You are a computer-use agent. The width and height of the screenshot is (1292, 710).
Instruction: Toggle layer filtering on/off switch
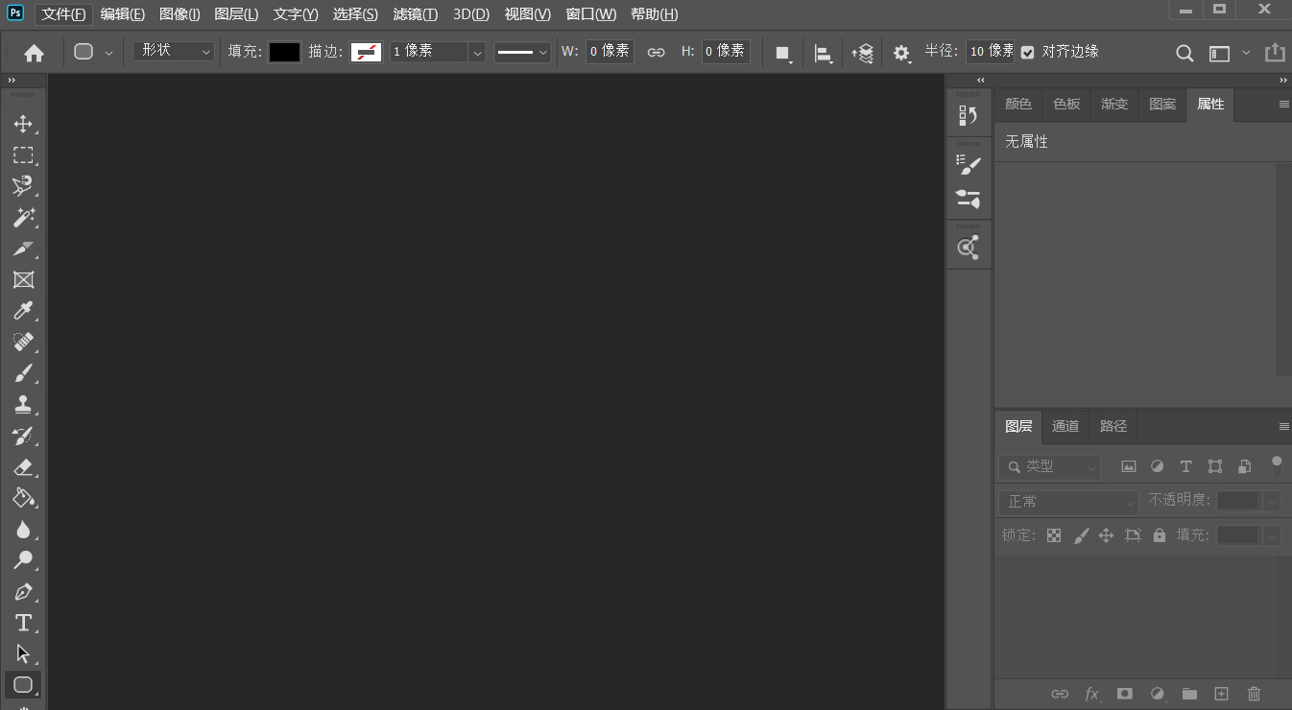(x=1276, y=465)
